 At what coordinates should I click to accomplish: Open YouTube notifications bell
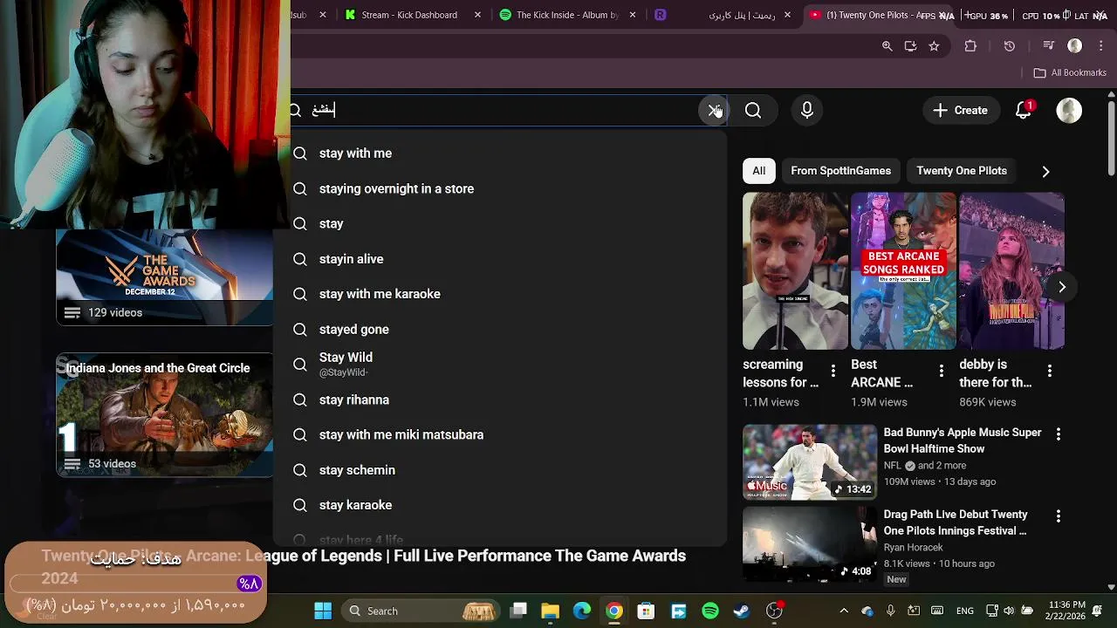point(1024,111)
